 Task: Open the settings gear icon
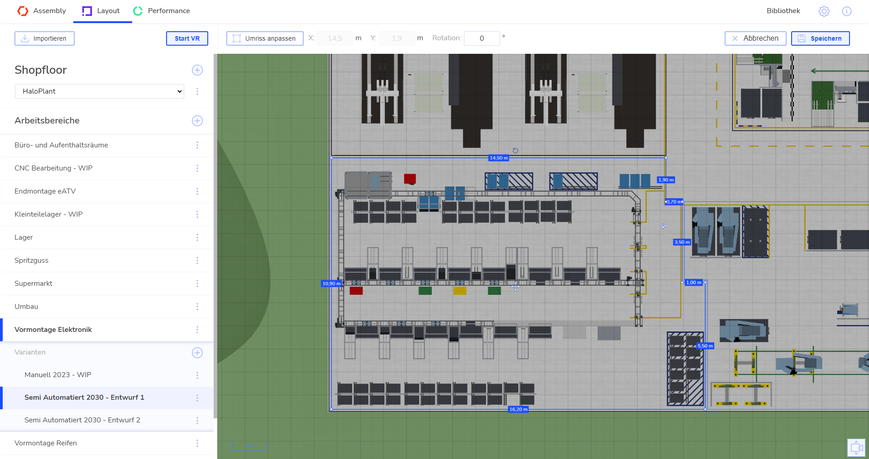824,11
